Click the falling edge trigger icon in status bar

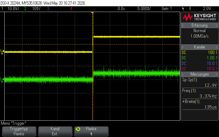coord(183,9)
